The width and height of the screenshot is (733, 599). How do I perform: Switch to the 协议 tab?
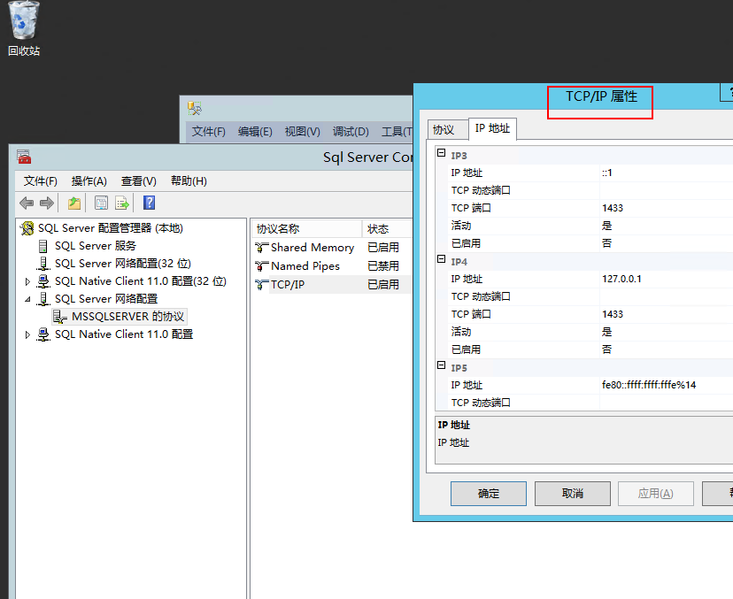[448, 129]
